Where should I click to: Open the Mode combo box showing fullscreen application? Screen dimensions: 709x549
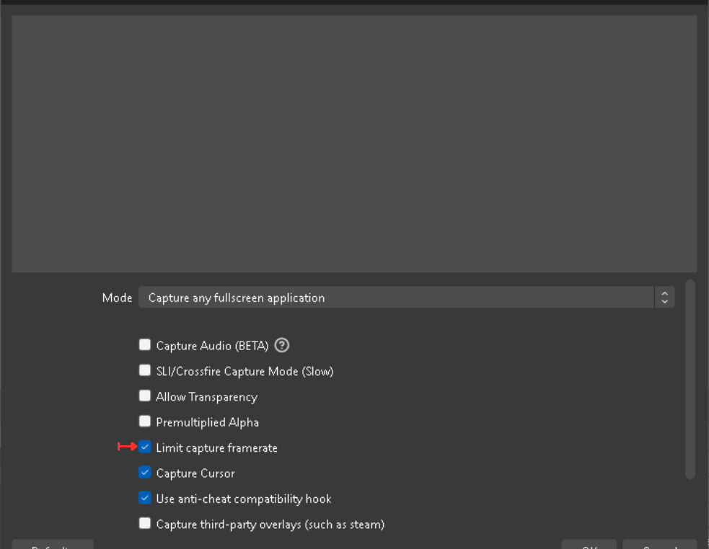coord(406,298)
